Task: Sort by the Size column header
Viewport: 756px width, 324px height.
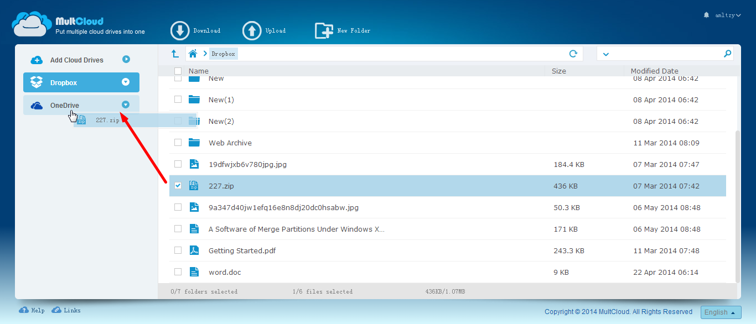Action: 559,71
